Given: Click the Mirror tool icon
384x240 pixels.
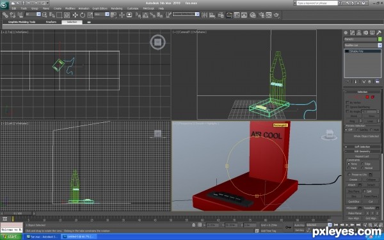Looking at the screenshot, I should coord(205,15).
